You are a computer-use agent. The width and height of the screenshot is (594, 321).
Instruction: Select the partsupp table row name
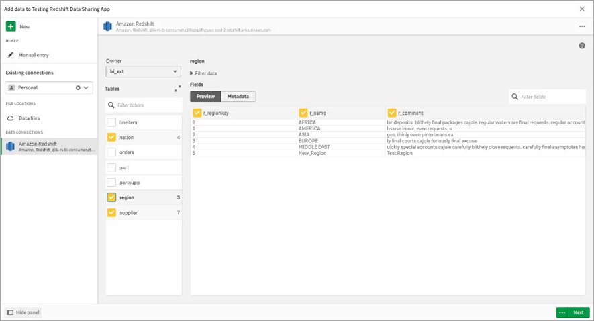130,182
